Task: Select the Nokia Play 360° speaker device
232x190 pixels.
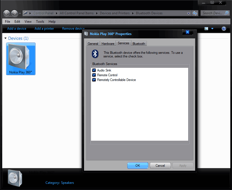Action: click(x=21, y=59)
